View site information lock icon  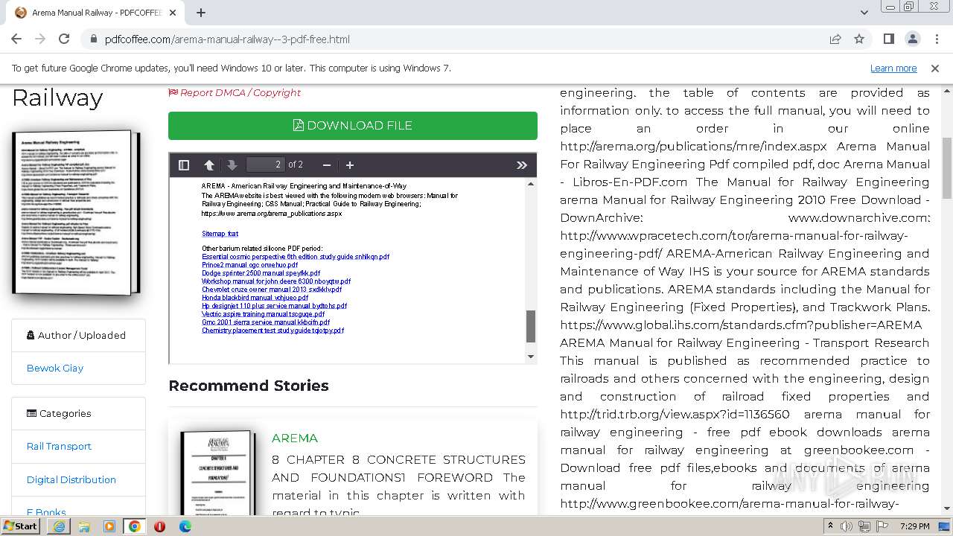[92, 39]
